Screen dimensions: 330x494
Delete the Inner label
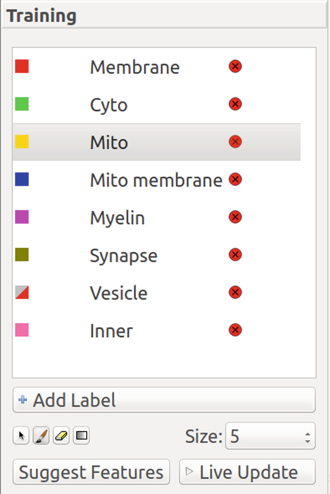coord(235,330)
